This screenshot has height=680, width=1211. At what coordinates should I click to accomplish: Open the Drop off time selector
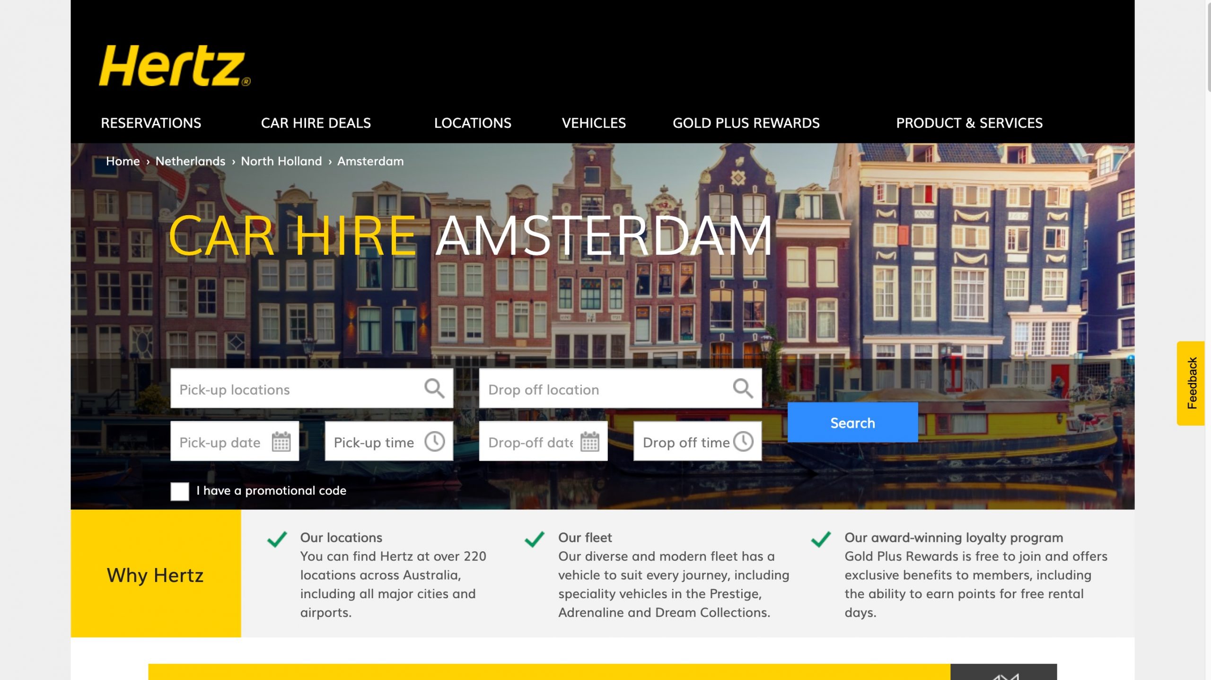pos(697,441)
